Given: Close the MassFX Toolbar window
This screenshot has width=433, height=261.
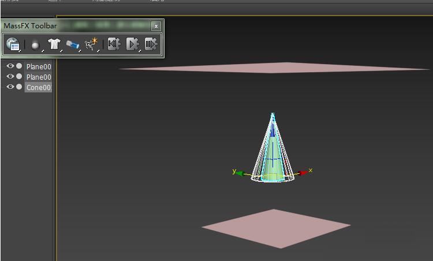Looking at the screenshot, I should click(x=156, y=26).
